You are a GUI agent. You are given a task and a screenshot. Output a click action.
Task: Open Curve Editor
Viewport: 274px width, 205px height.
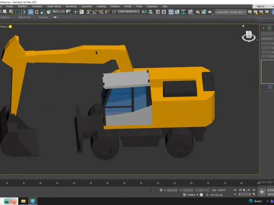(177, 12)
